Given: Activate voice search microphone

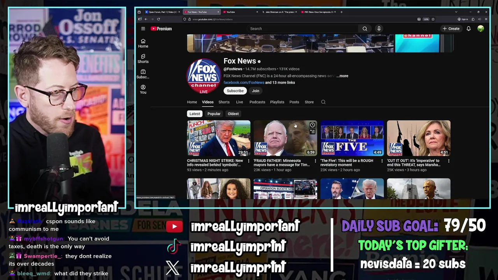Looking at the screenshot, I should click(379, 29).
